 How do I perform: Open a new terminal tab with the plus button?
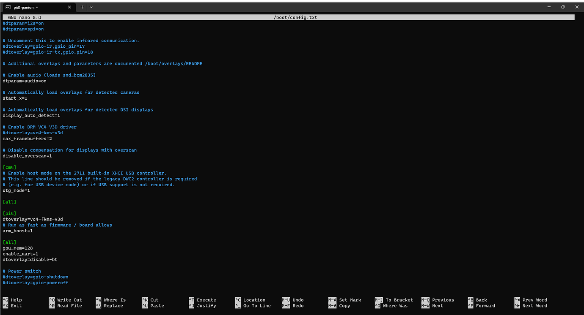82,7
